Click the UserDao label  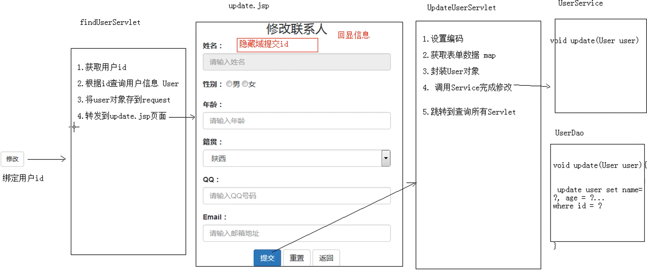[569, 133]
